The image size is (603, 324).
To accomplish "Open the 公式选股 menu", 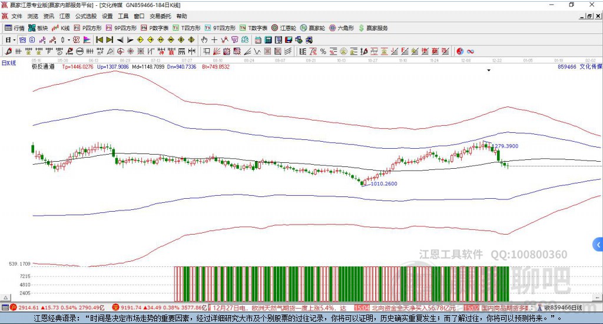I will click(x=86, y=16).
